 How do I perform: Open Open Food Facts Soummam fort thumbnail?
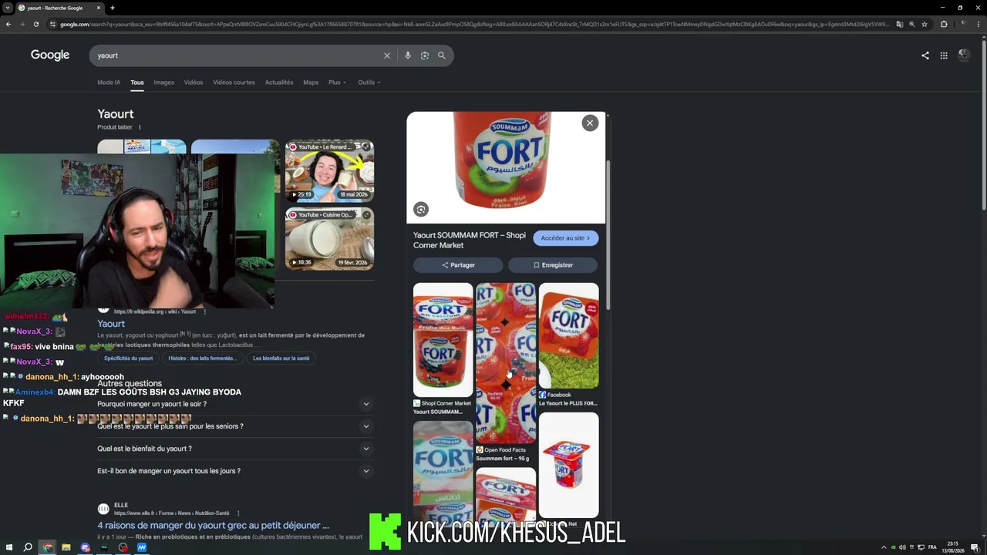coord(506,363)
